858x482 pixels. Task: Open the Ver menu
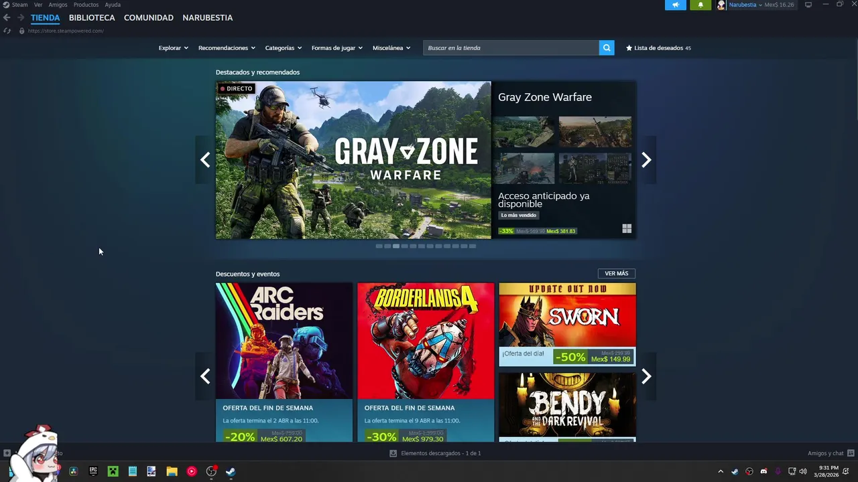click(x=38, y=5)
